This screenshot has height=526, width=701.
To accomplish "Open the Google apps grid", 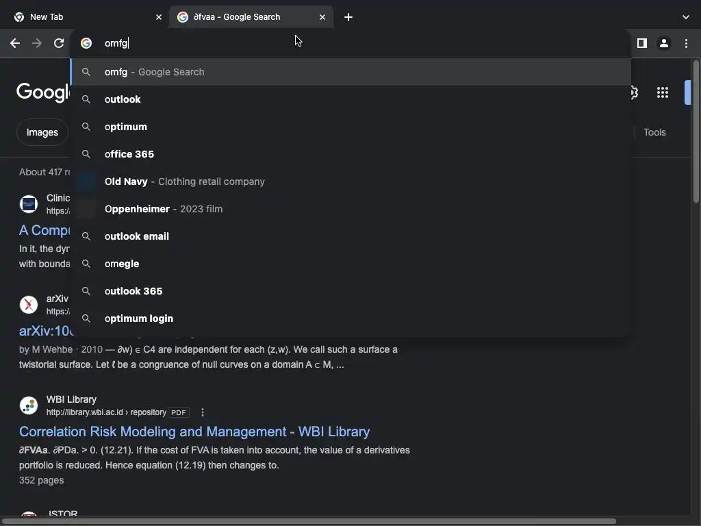I will click(x=663, y=92).
